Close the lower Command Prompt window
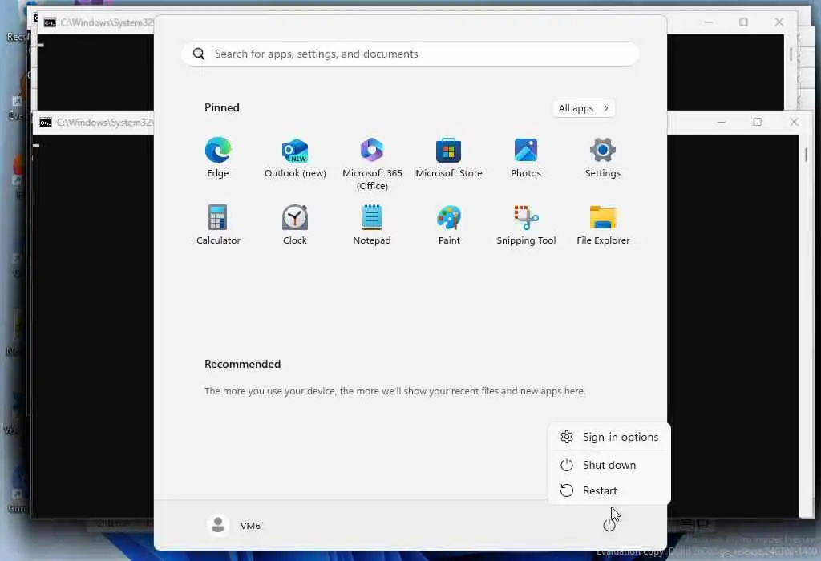Viewport: 821px width, 561px height. [794, 122]
